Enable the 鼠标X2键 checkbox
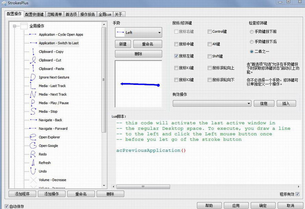The image size is (305, 209). [x=176, y=80]
